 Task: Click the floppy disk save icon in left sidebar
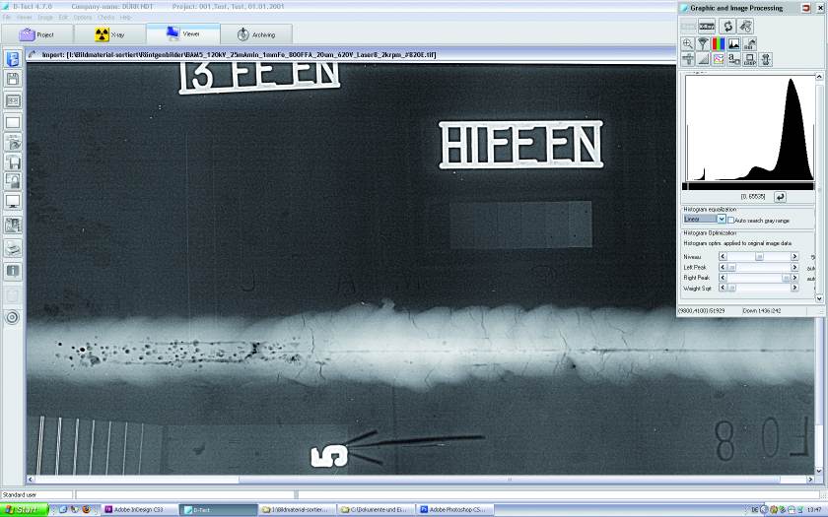pyautogui.click(x=13, y=78)
